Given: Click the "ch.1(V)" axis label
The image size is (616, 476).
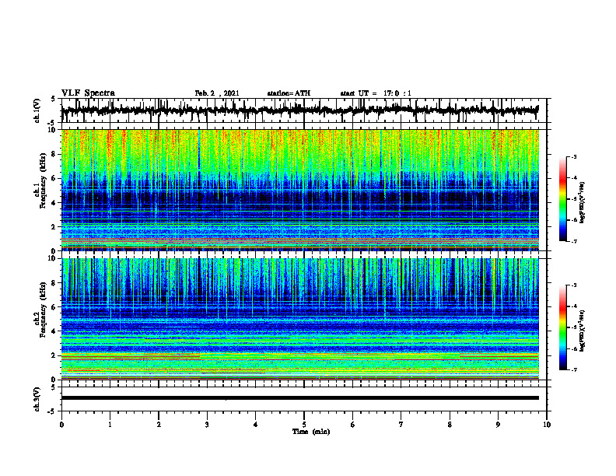Looking at the screenshot, I should tap(37, 110).
